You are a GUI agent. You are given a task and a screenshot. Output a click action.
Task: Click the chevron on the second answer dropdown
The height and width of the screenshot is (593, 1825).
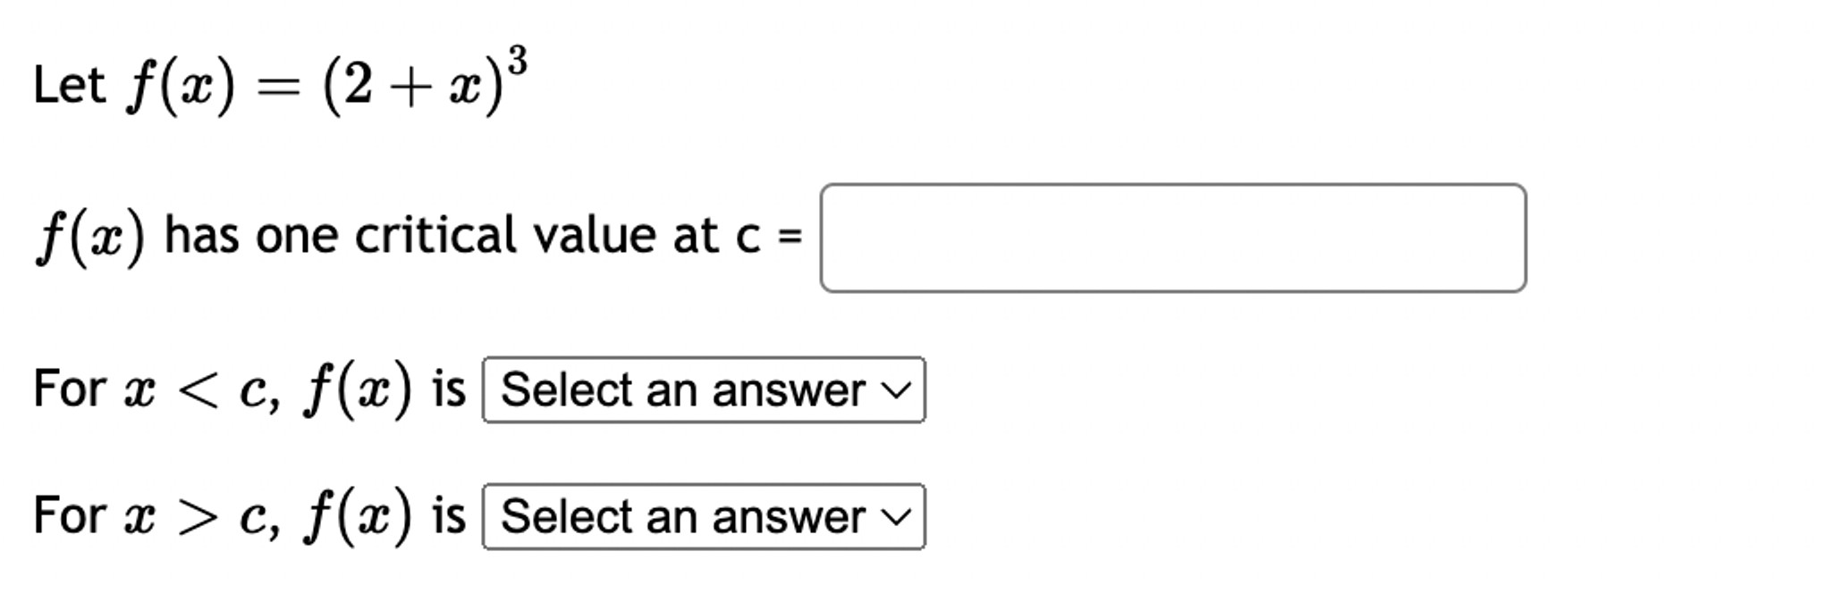(896, 515)
